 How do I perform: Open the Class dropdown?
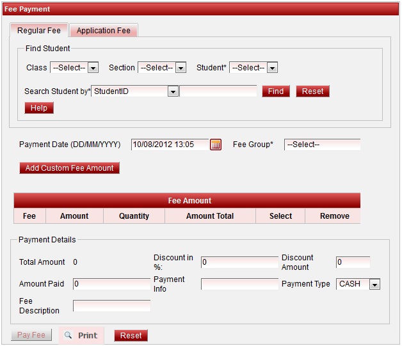click(x=74, y=68)
